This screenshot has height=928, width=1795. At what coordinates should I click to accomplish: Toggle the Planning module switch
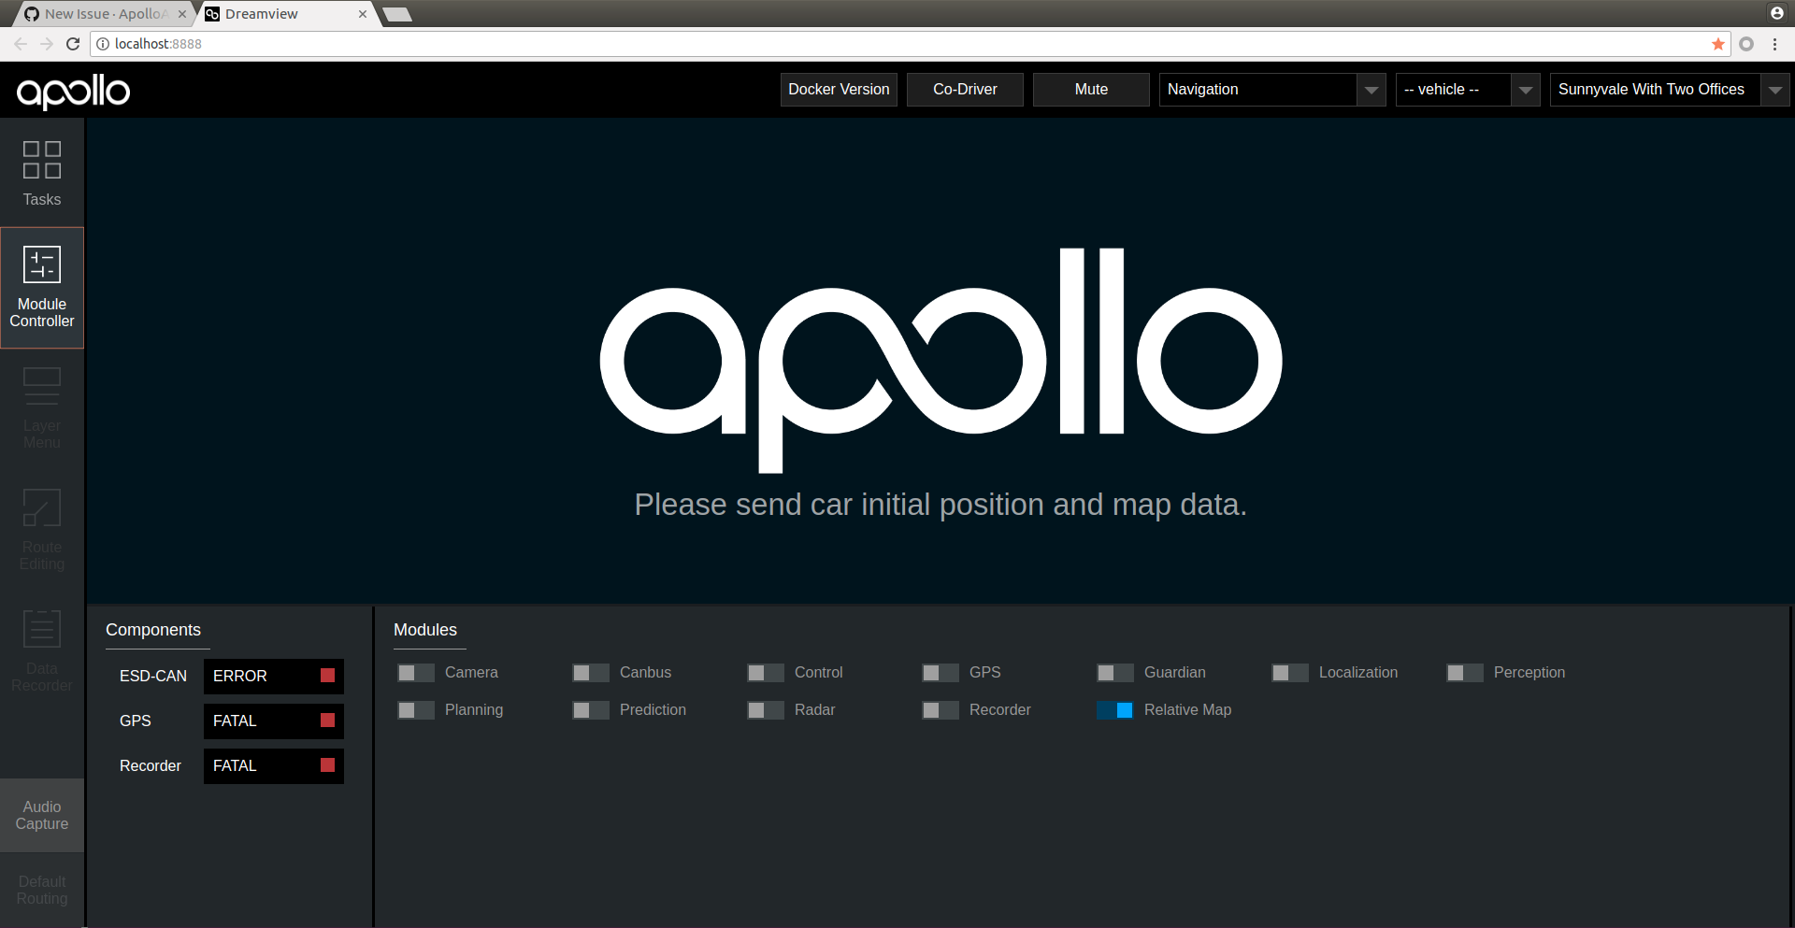pyautogui.click(x=416, y=710)
